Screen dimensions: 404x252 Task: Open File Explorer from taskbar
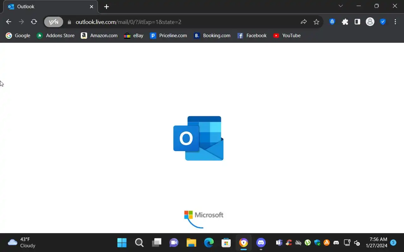pyautogui.click(x=191, y=243)
